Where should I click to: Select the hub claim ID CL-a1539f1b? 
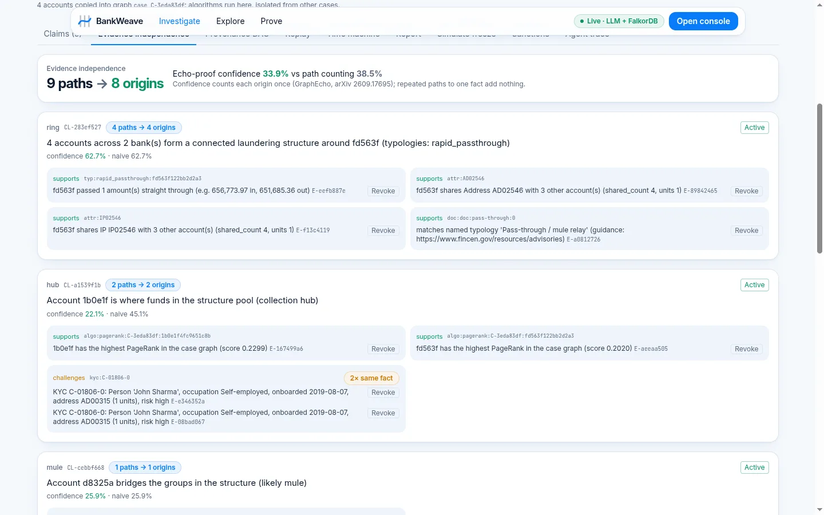coord(82,285)
